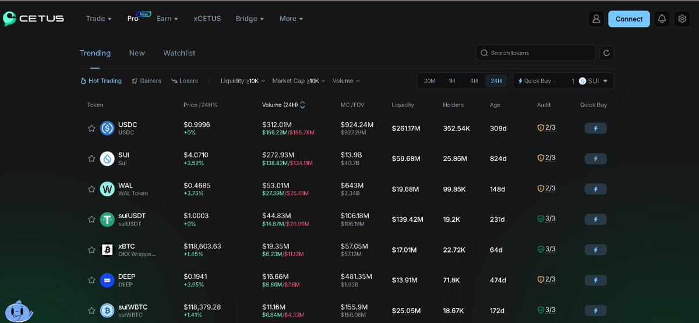Click suiUSDT audit shield 3/3
Screen dimensions: 699x323
point(546,219)
